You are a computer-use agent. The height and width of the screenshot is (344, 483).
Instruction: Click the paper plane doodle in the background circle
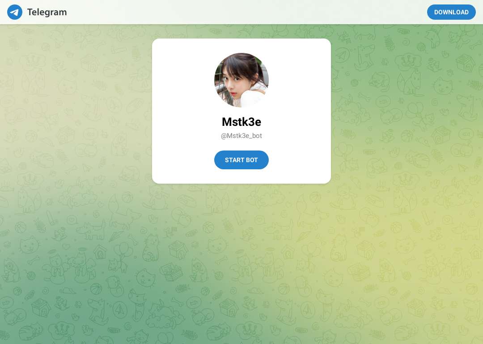[342, 55]
